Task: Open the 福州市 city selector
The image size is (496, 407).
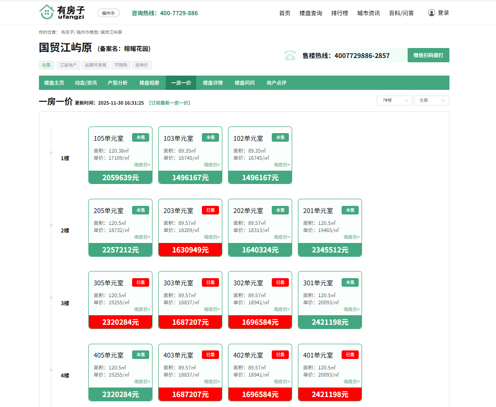Action: [x=108, y=13]
